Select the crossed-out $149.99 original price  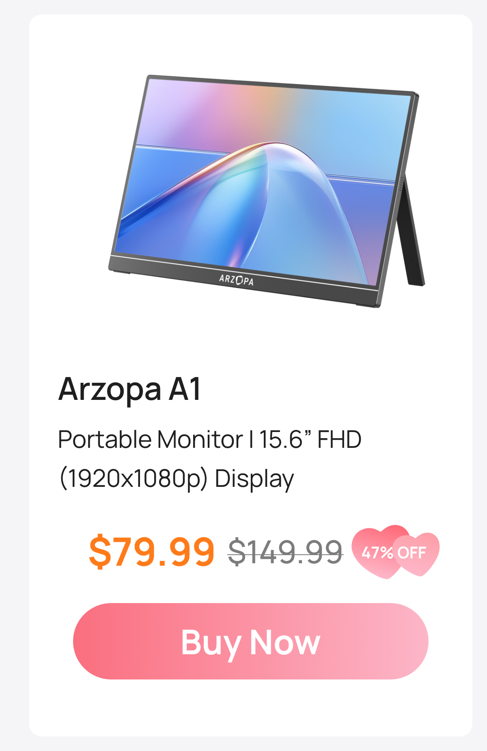[286, 552]
